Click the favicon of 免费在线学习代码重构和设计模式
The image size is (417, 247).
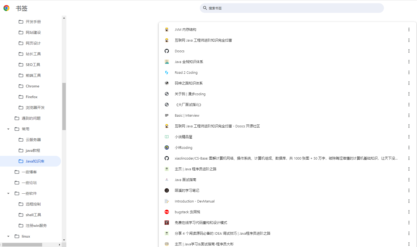(167, 222)
